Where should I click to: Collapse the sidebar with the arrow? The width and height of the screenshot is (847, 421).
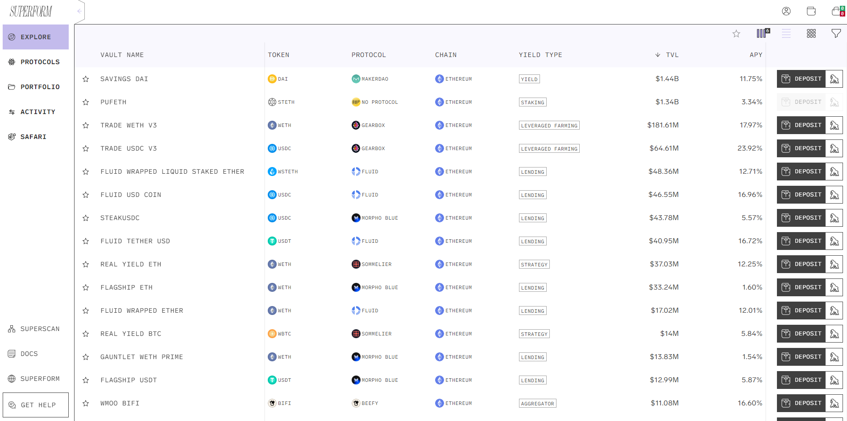(79, 11)
